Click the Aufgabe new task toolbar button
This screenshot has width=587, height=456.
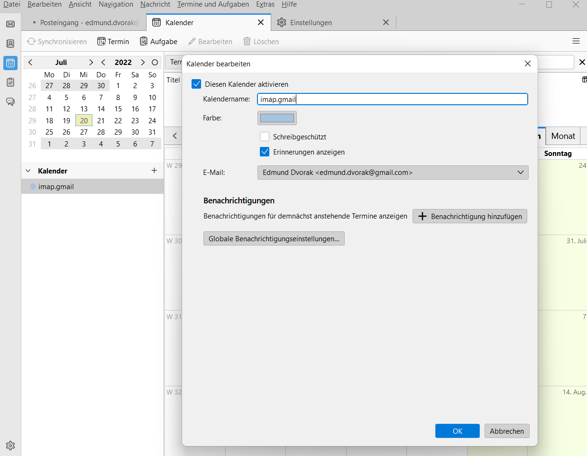(159, 42)
